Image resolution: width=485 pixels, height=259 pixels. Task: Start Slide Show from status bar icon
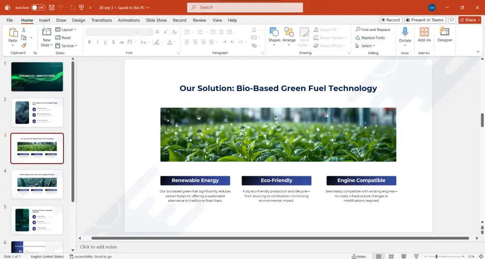click(416, 256)
